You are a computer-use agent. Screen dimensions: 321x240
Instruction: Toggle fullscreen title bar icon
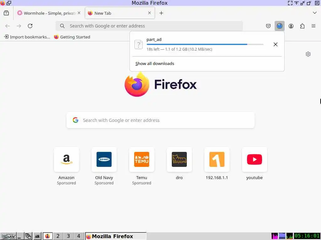point(290,3)
